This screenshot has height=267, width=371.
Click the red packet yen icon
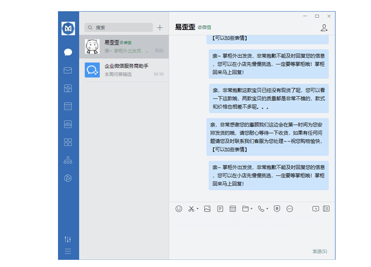(x=277, y=209)
